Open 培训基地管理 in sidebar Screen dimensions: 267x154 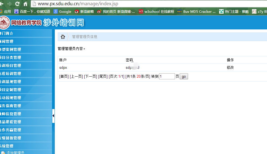click(26, 82)
